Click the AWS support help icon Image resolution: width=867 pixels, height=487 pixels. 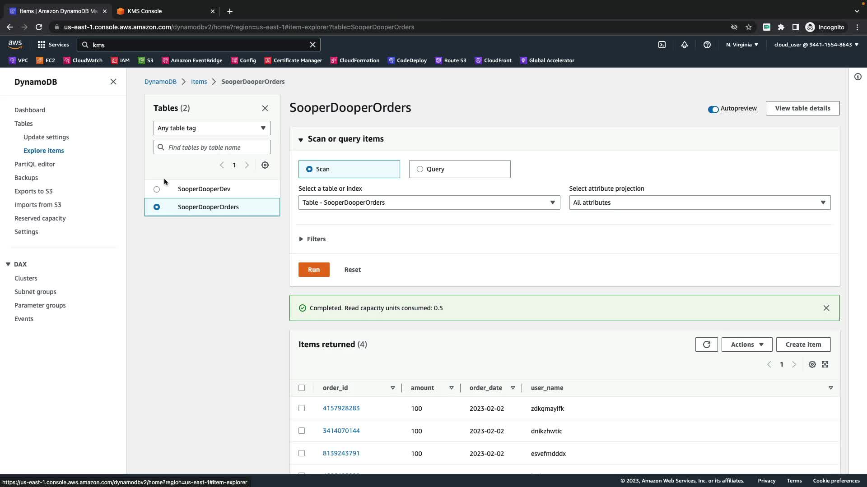[707, 45]
